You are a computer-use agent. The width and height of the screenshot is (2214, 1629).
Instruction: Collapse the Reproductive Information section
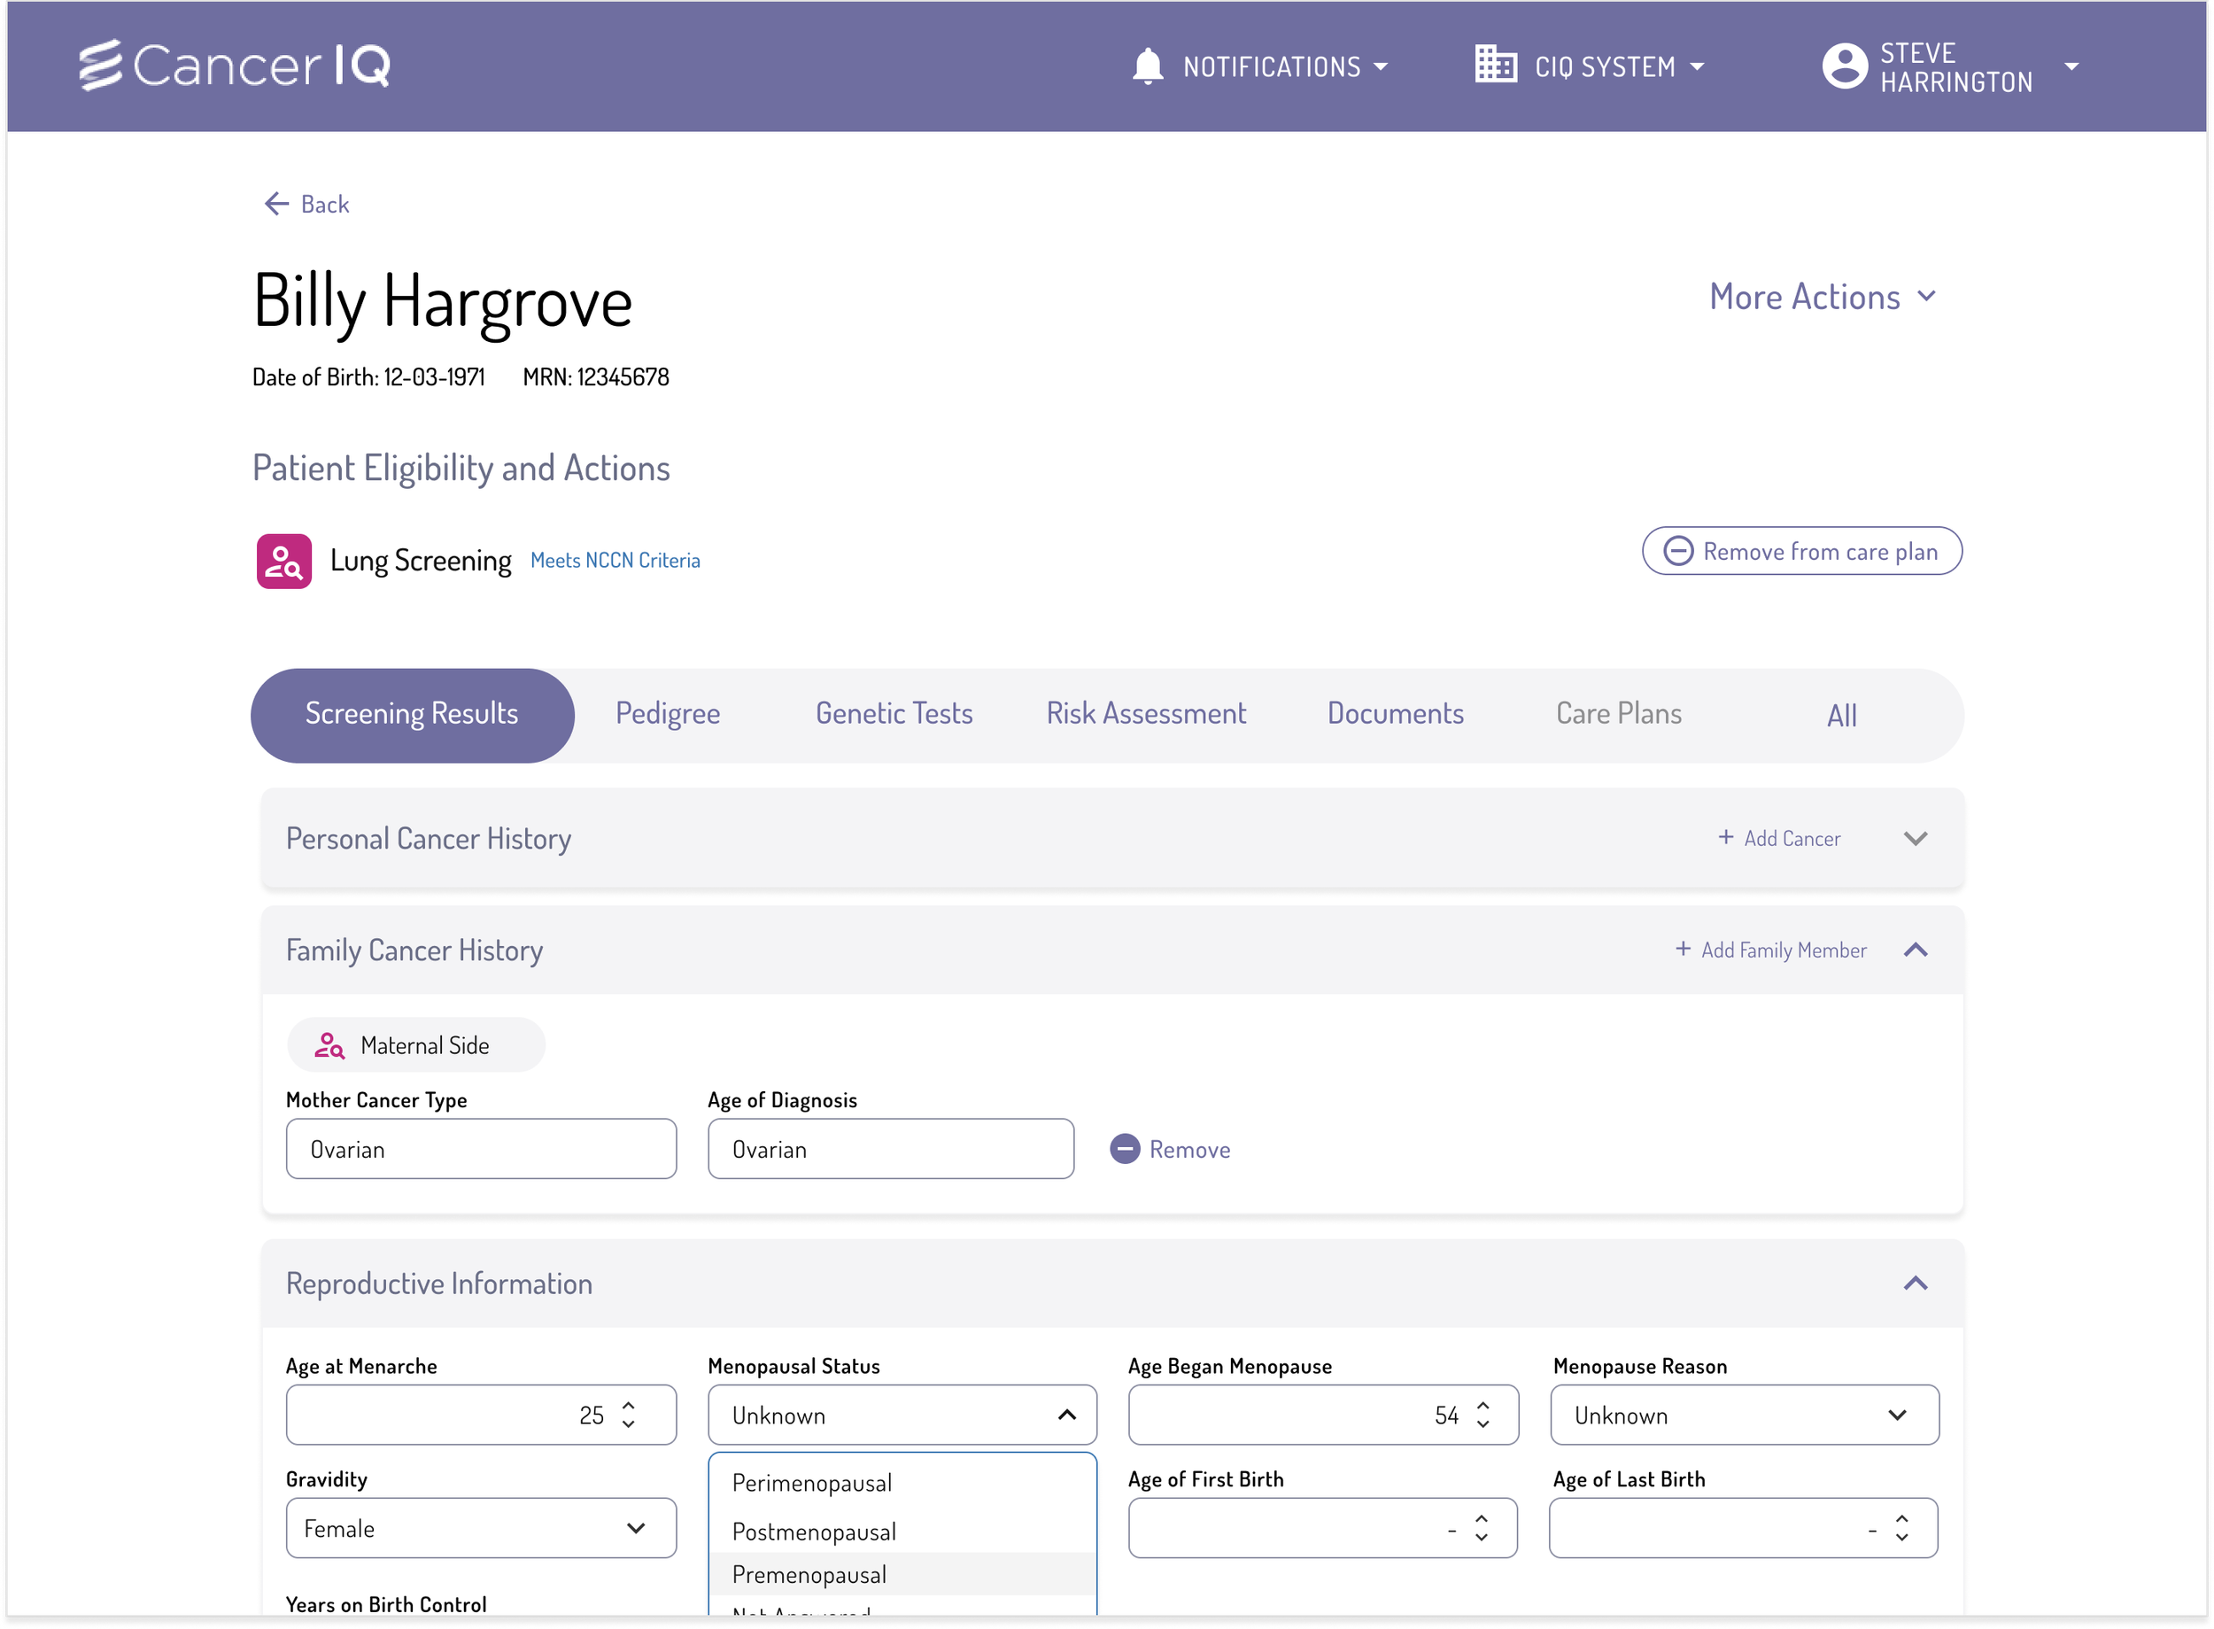point(1915,1283)
